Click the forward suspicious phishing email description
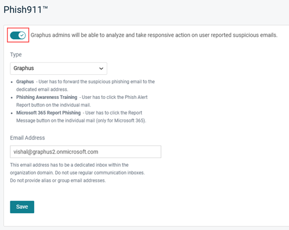 point(85,86)
